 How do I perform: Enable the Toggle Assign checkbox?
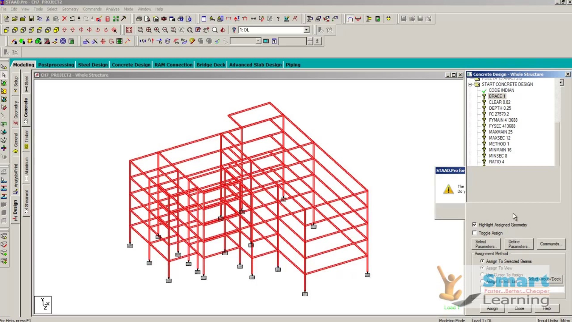[475, 233]
